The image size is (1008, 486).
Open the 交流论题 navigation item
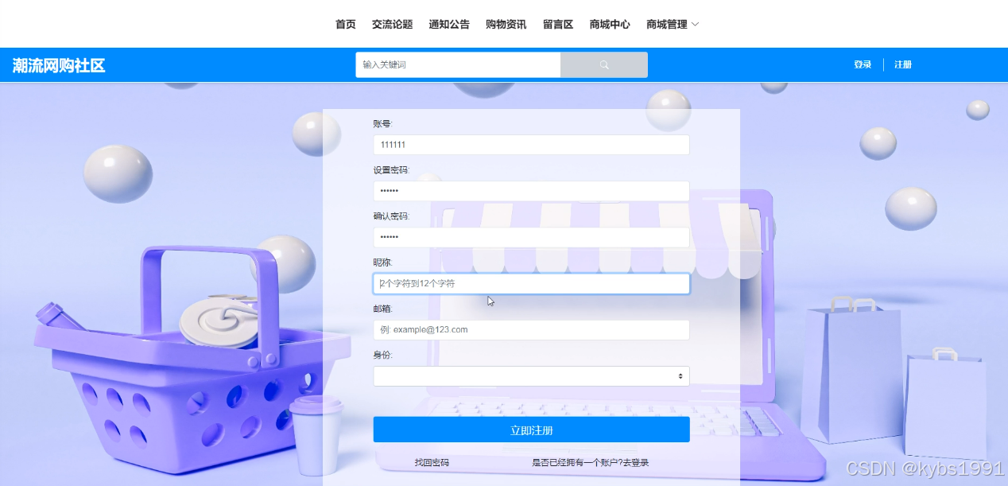(x=392, y=25)
